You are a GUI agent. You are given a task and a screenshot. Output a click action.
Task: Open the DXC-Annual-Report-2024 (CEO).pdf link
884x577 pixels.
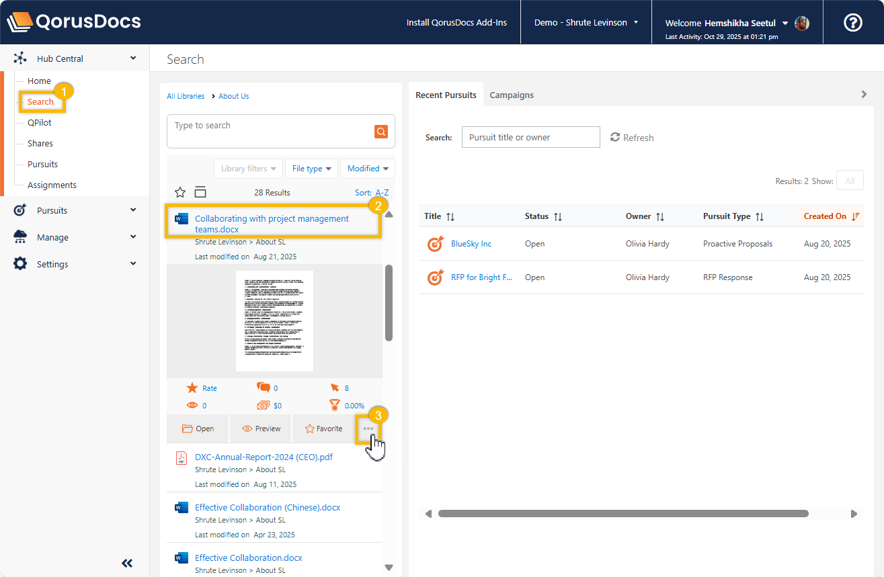click(264, 457)
